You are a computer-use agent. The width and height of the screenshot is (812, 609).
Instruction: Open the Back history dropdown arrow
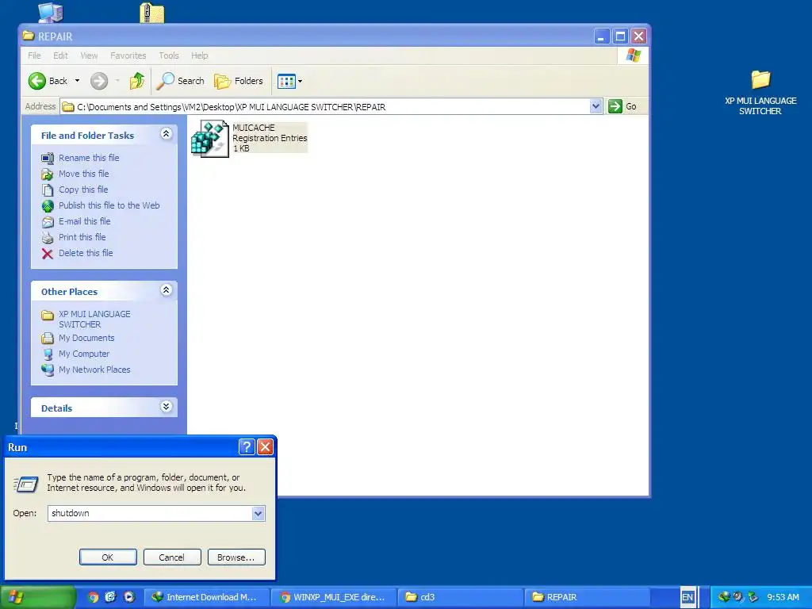coord(77,81)
